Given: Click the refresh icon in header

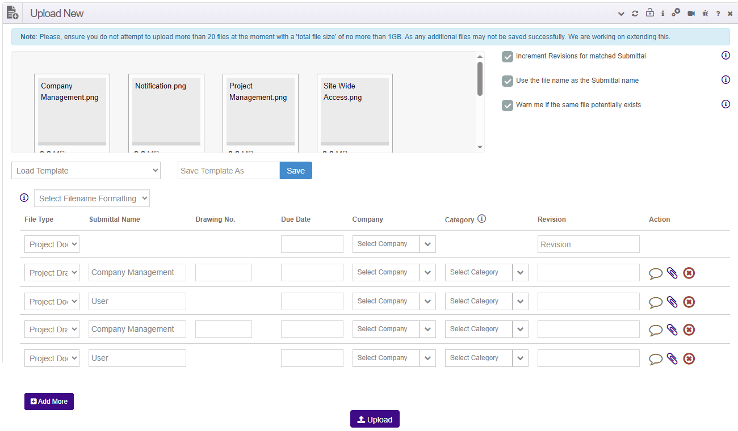Looking at the screenshot, I should 635,14.
